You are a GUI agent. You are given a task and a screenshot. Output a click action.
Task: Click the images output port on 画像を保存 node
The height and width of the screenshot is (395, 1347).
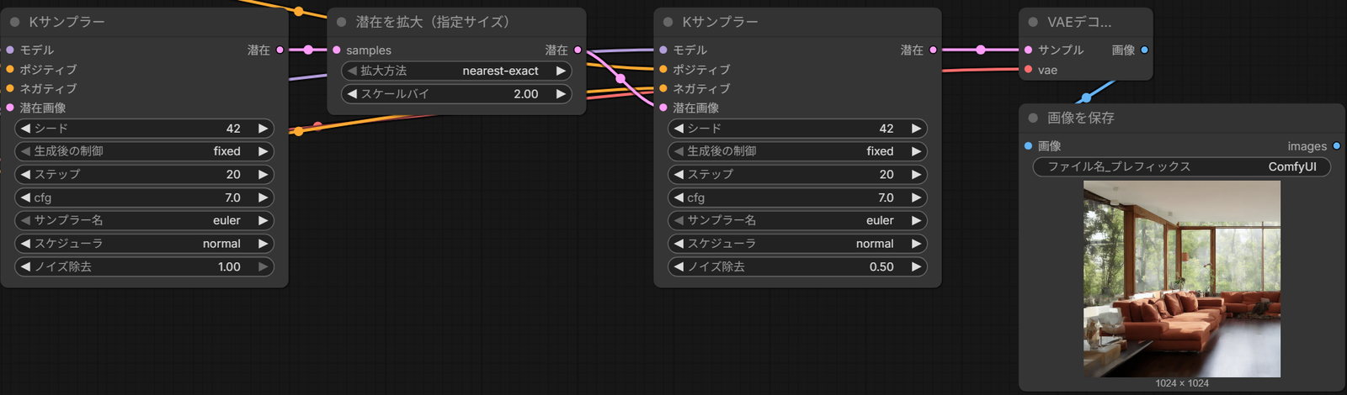pos(1336,146)
